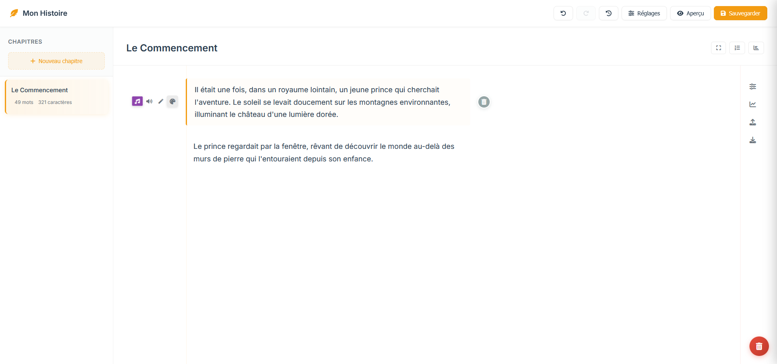Click the upload icon in right sidebar
The width and height of the screenshot is (777, 364).
click(x=753, y=122)
